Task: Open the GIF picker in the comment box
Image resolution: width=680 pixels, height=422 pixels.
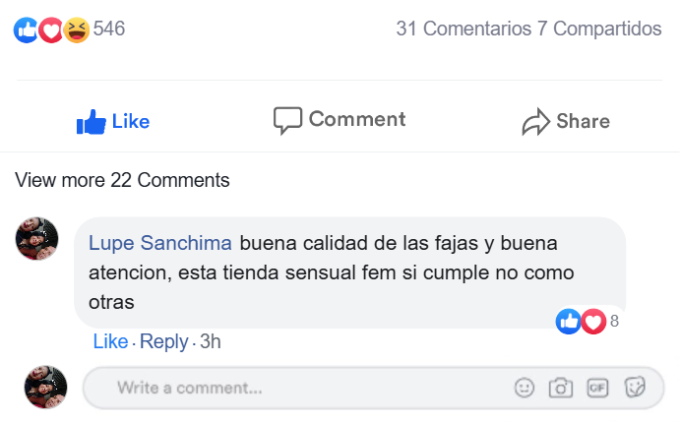Action: click(596, 389)
